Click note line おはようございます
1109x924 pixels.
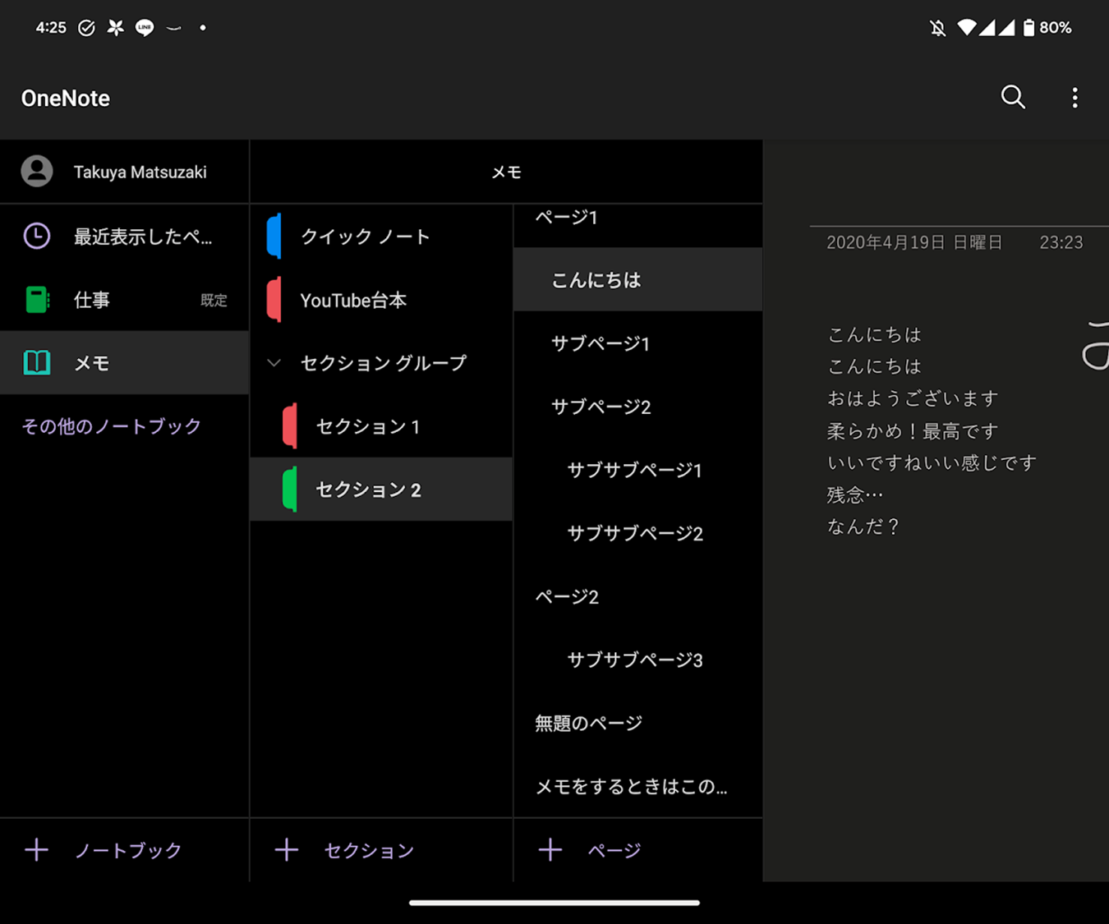(x=913, y=398)
